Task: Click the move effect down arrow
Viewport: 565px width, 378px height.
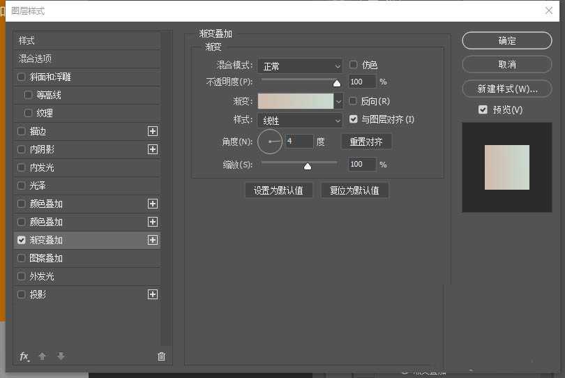Action: (x=61, y=356)
